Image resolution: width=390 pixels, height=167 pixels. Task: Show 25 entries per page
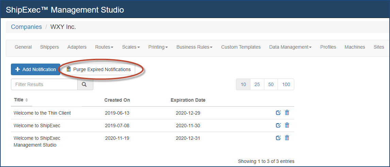tap(257, 84)
